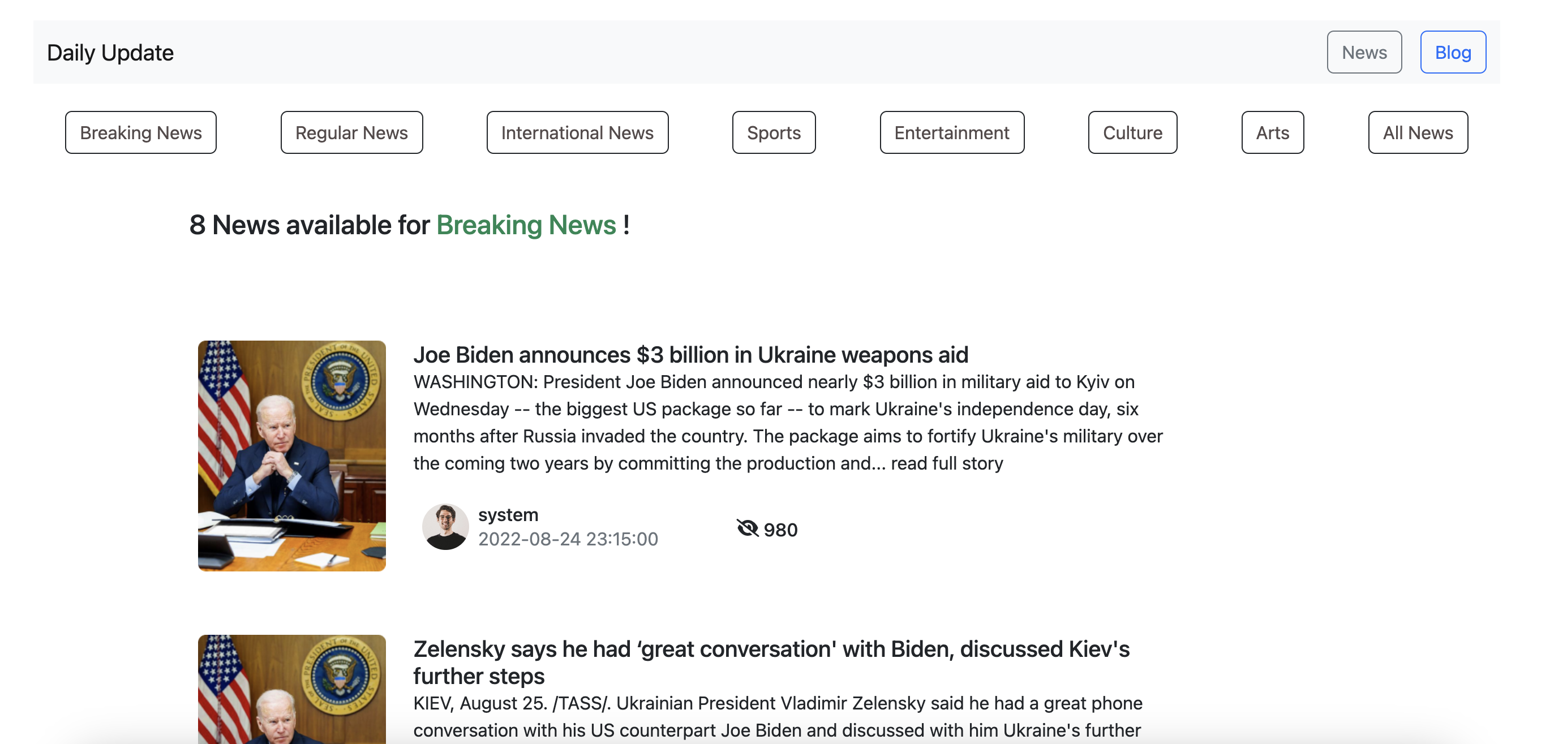Viewport: 1567px width, 744px height.
Task: Click the eye-slash views icon
Action: [747, 528]
